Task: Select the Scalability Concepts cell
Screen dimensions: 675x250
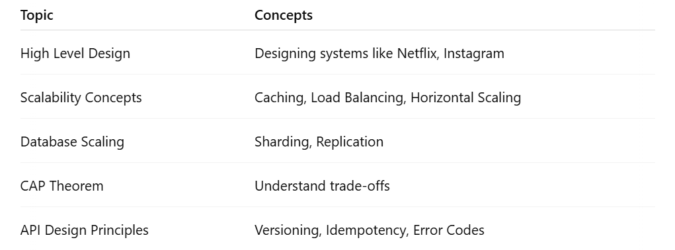Action: click(81, 98)
